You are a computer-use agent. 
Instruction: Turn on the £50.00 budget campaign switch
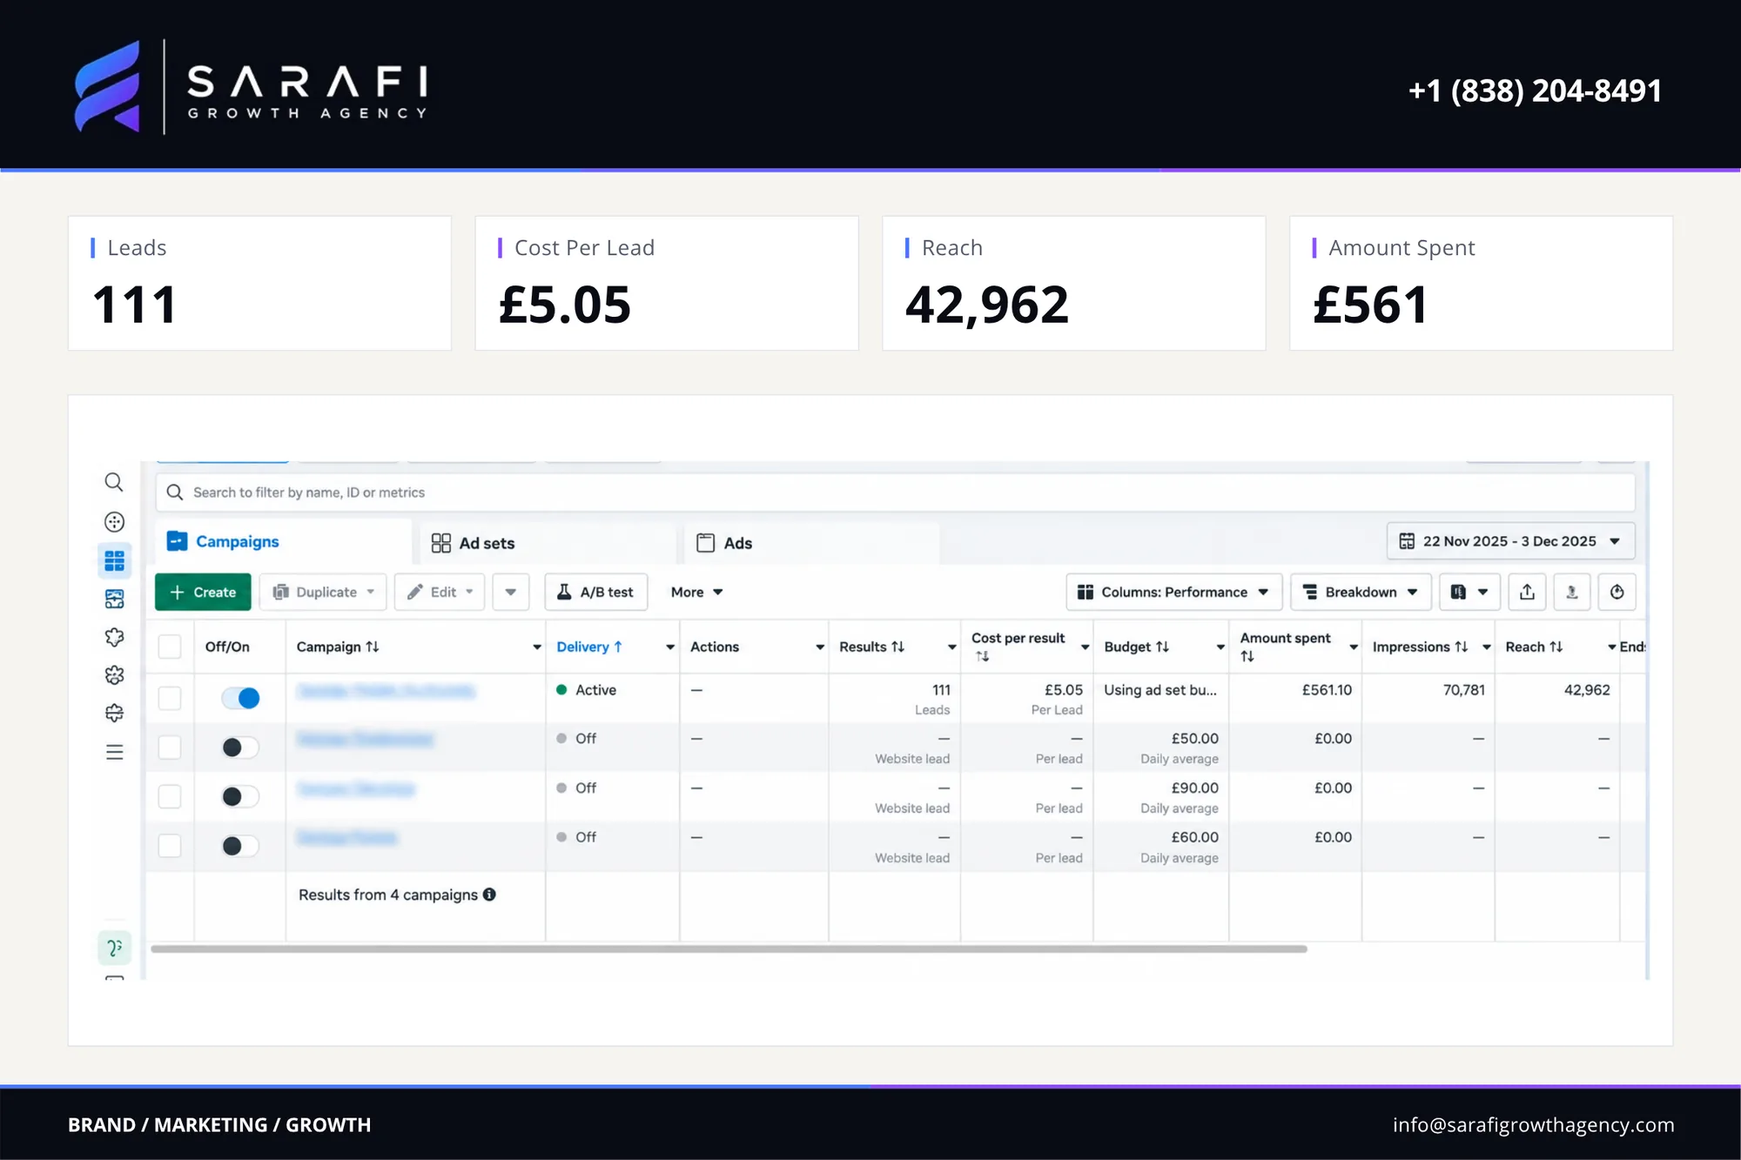pos(240,748)
